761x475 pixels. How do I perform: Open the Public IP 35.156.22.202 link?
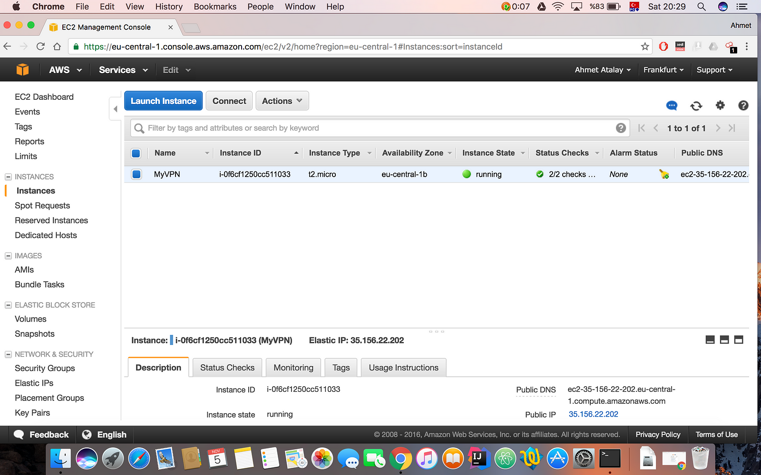(594, 414)
